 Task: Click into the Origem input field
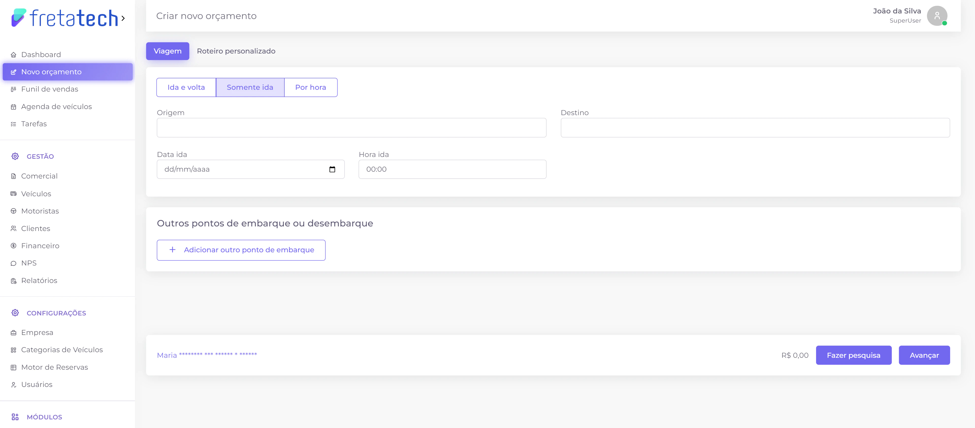(351, 128)
